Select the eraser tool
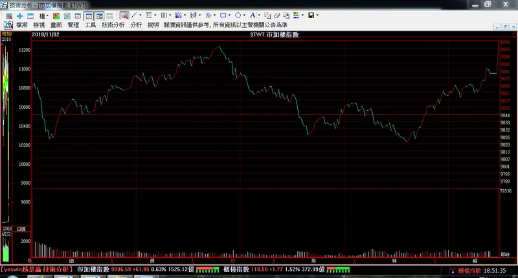518x278 pixels. [x=277, y=16]
